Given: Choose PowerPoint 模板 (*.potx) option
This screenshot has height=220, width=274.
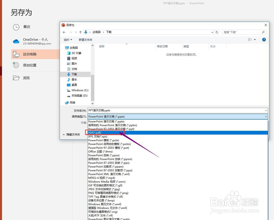Looking at the screenshot, I should [x=178, y=140].
